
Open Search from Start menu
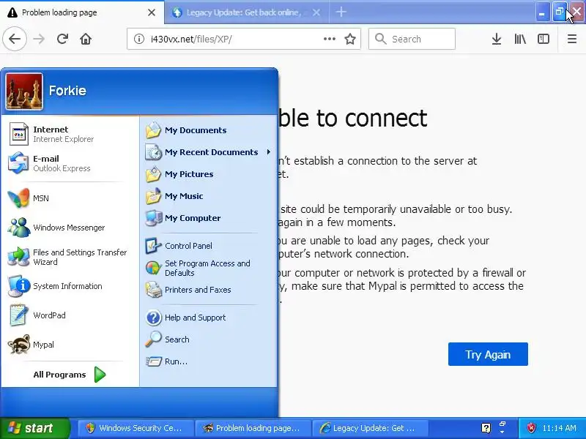pyautogui.click(x=209, y=339)
